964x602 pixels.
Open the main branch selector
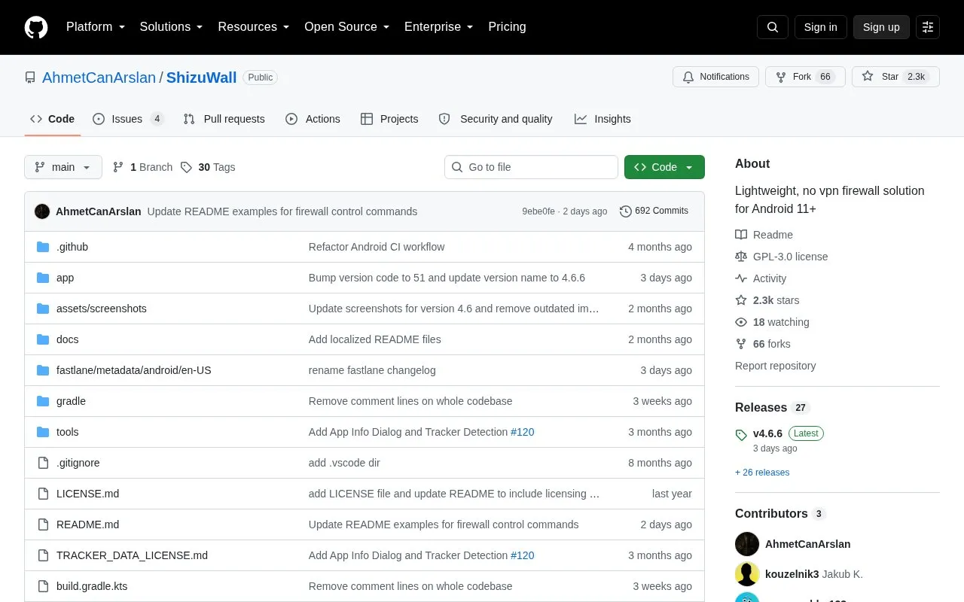coord(63,167)
